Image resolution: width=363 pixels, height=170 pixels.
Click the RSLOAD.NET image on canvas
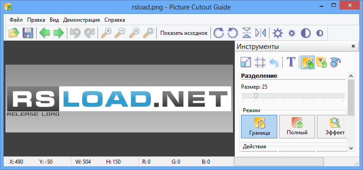pyautogui.click(x=119, y=99)
